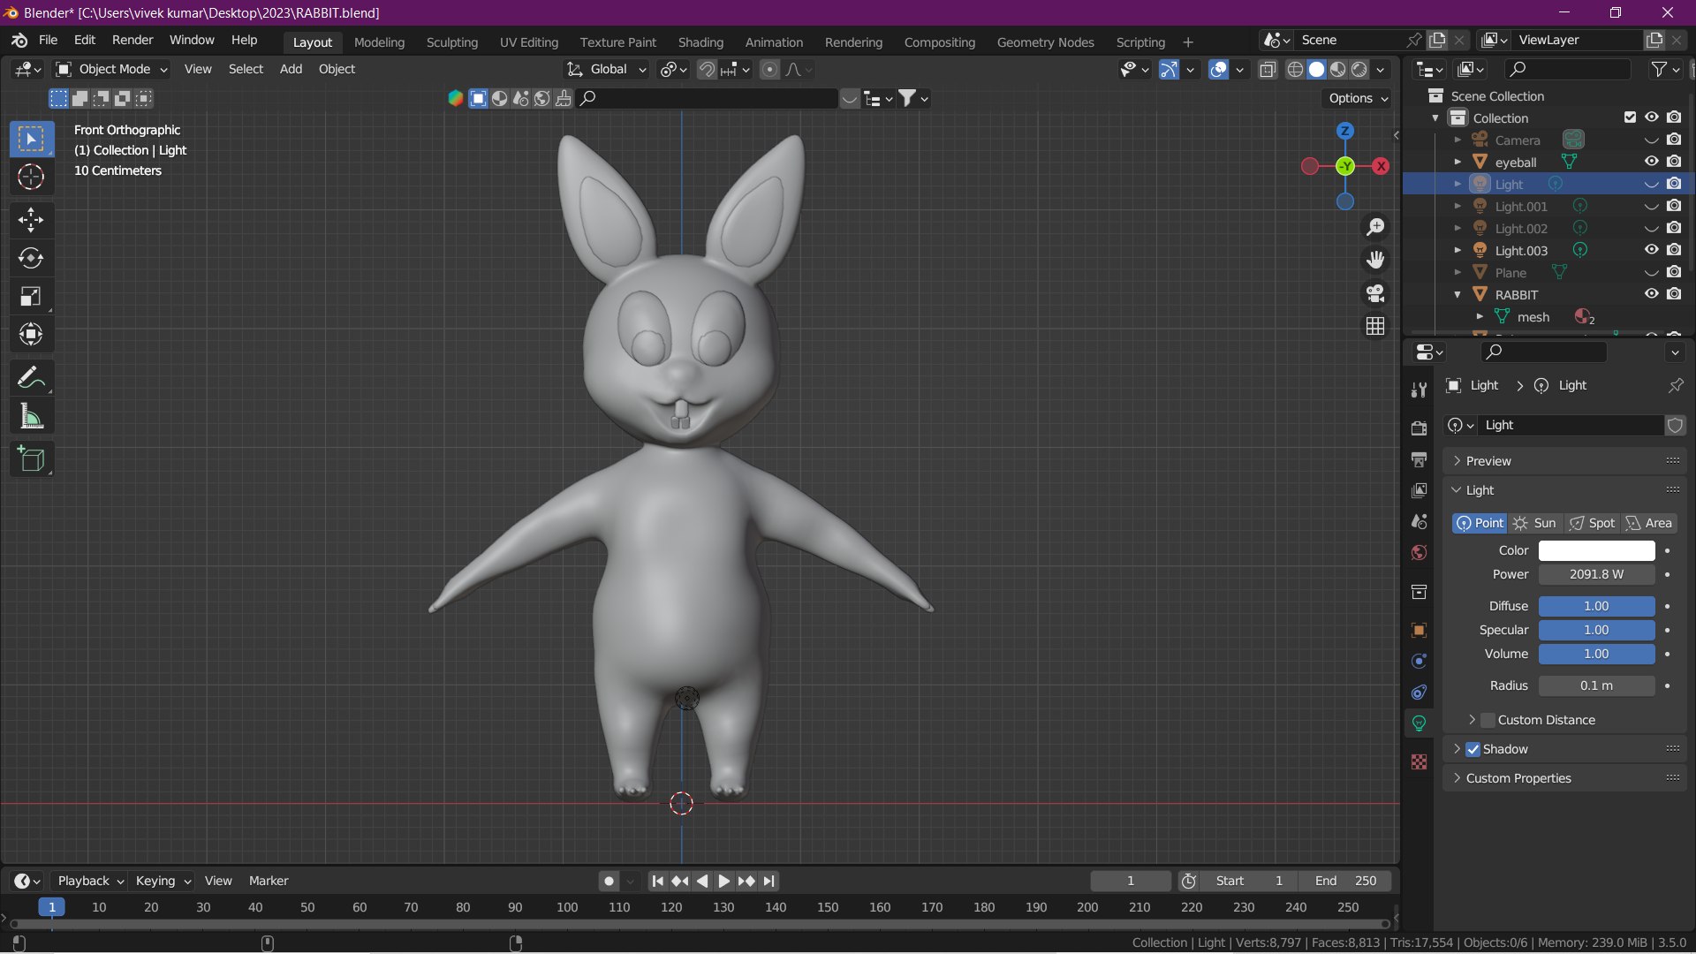Open the Global transform orientation dropdown
The height and width of the screenshot is (954, 1696).
607,69
